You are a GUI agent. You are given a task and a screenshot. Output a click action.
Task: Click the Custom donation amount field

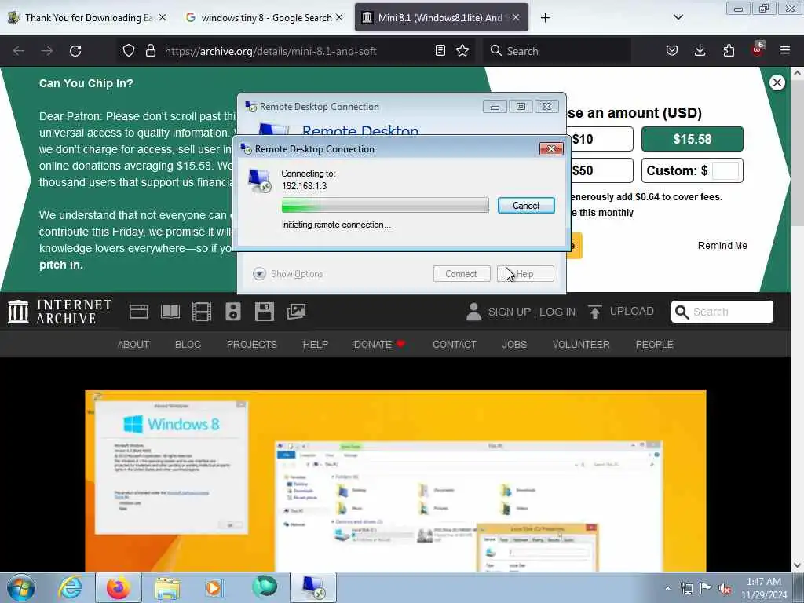point(725,170)
